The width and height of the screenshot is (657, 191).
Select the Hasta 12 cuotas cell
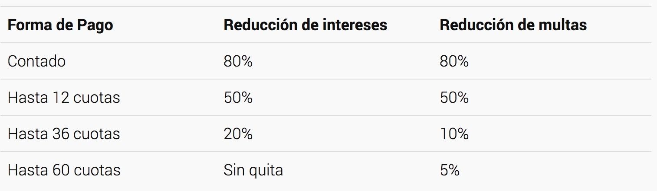coord(64,98)
